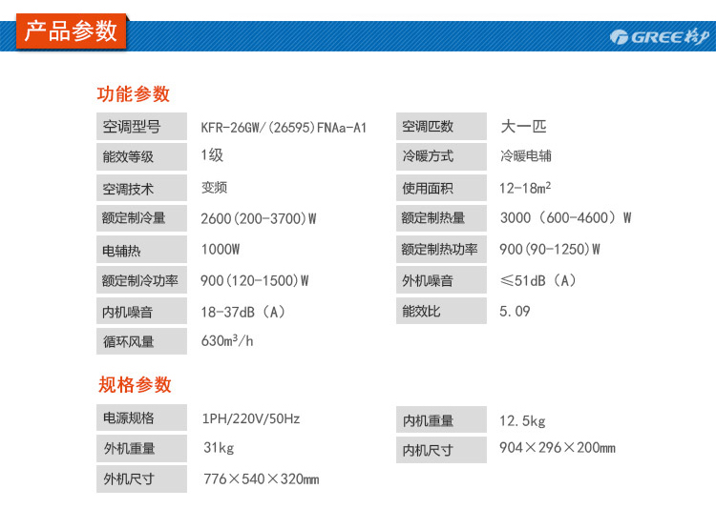Screen dimensions: 716x509
Task: Select value 1PH/220V/50Hz
Action: (251, 418)
